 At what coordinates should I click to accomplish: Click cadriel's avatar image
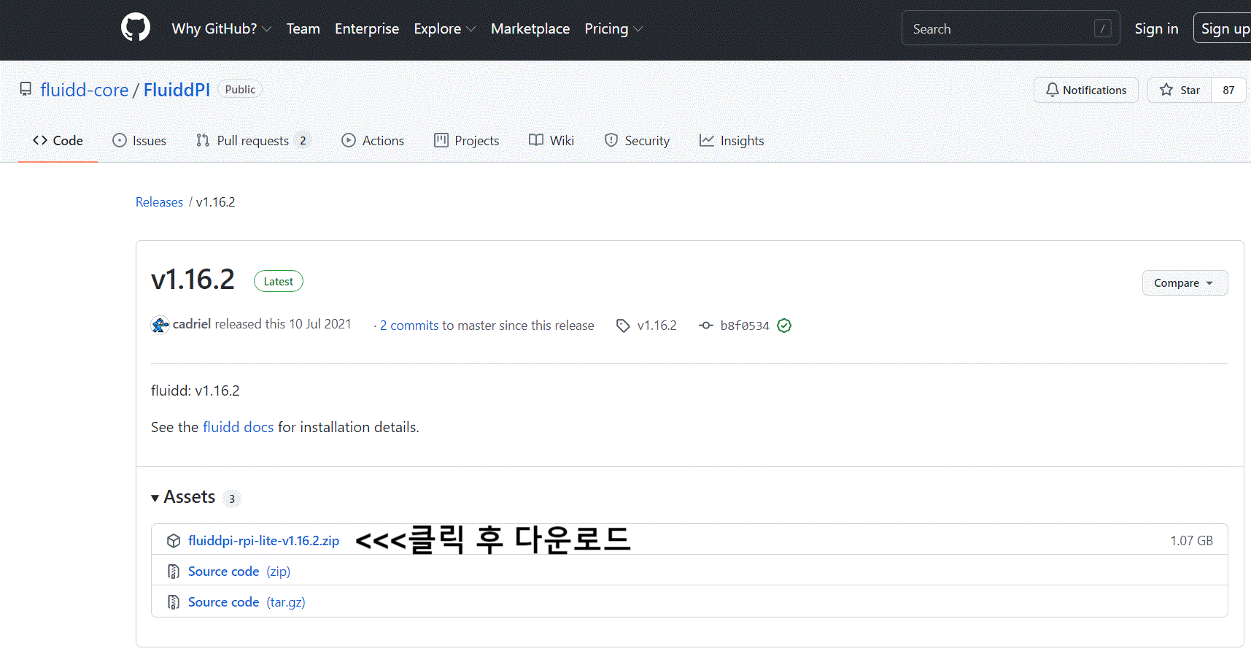click(160, 325)
